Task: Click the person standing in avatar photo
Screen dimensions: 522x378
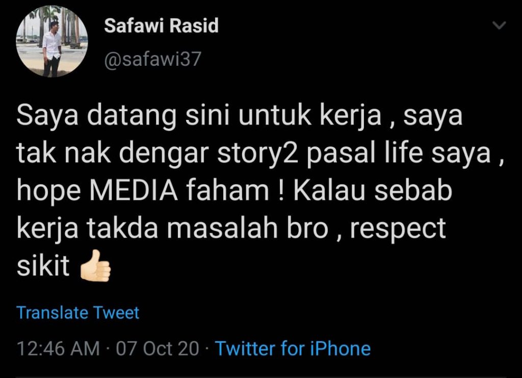Action: click(x=51, y=48)
